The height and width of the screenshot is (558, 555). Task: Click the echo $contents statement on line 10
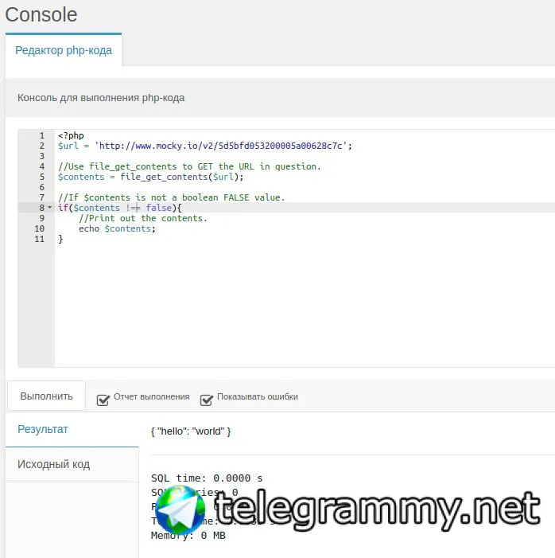117,228
